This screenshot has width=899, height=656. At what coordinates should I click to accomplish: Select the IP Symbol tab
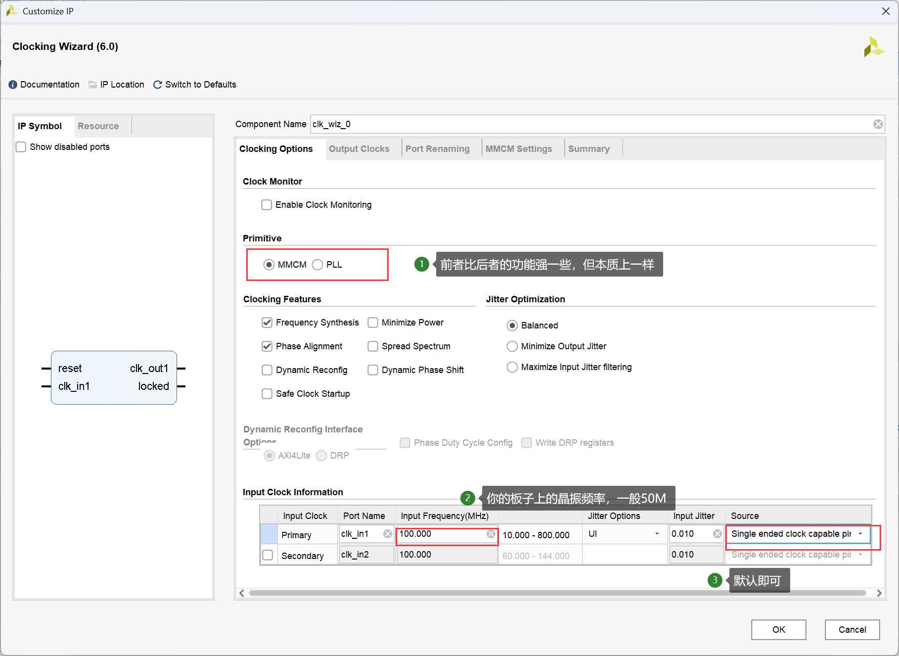pyautogui.click(x=40, y=126)
